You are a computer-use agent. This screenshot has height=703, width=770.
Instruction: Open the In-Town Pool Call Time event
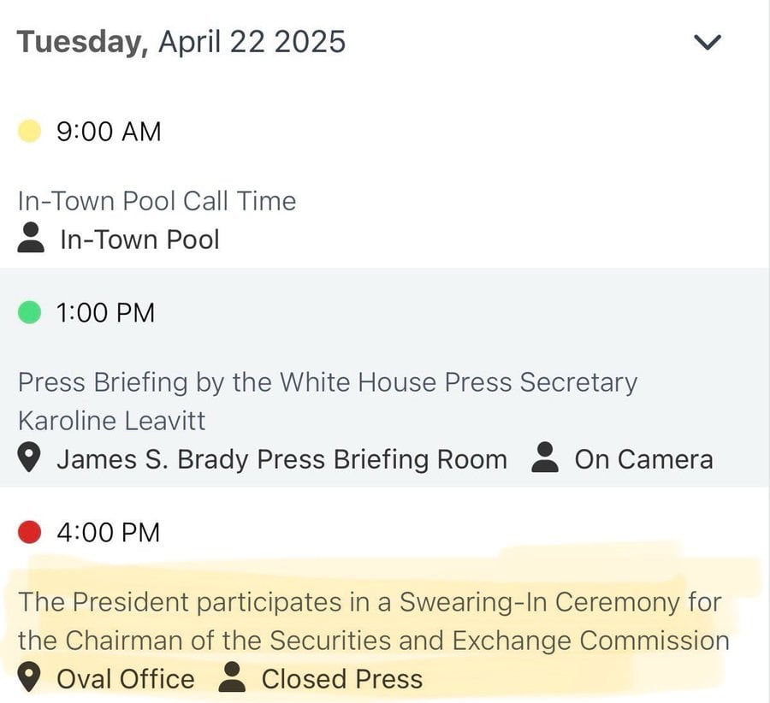tap(157, 201)
